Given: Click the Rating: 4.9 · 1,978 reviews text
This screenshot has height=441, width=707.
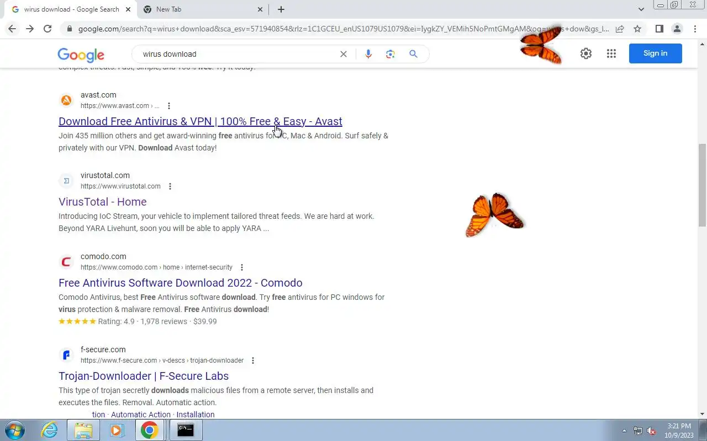Looking at the screenshot, I should pyautogui.click(x=143, y=321).
